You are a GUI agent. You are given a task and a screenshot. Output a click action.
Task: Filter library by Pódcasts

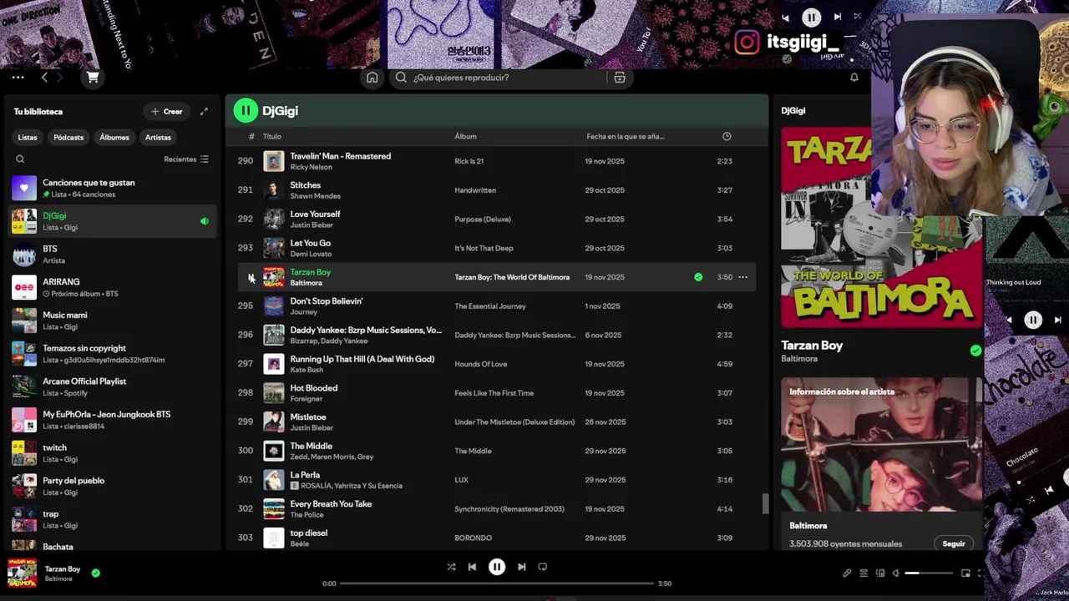tap(68, 137)
